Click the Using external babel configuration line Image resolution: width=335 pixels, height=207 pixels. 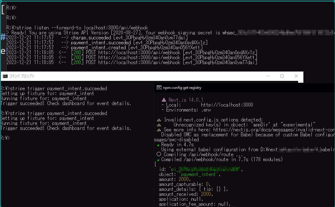[x=248, y=150]
